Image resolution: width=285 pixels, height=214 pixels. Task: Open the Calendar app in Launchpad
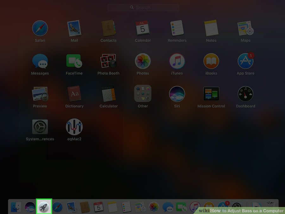click(143, 28)
